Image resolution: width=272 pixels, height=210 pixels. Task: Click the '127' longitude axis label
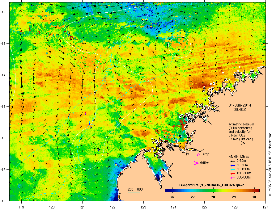pyautogui.click(x=266, y=207)
